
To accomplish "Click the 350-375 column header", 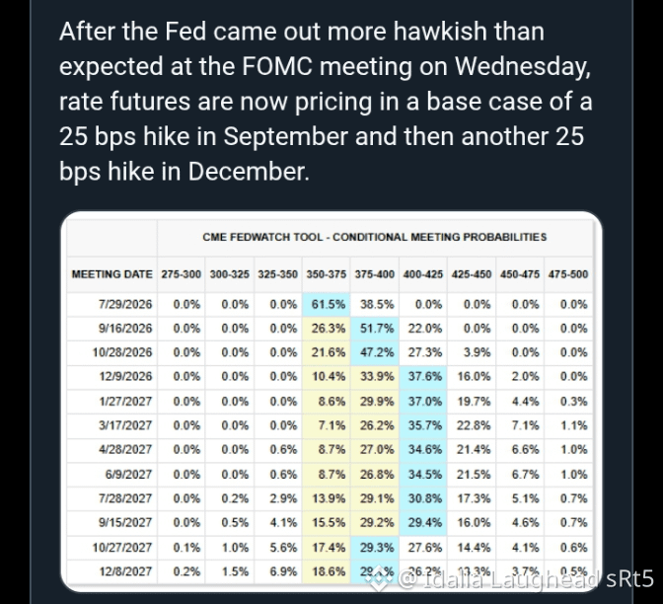I will click(326, 274).
